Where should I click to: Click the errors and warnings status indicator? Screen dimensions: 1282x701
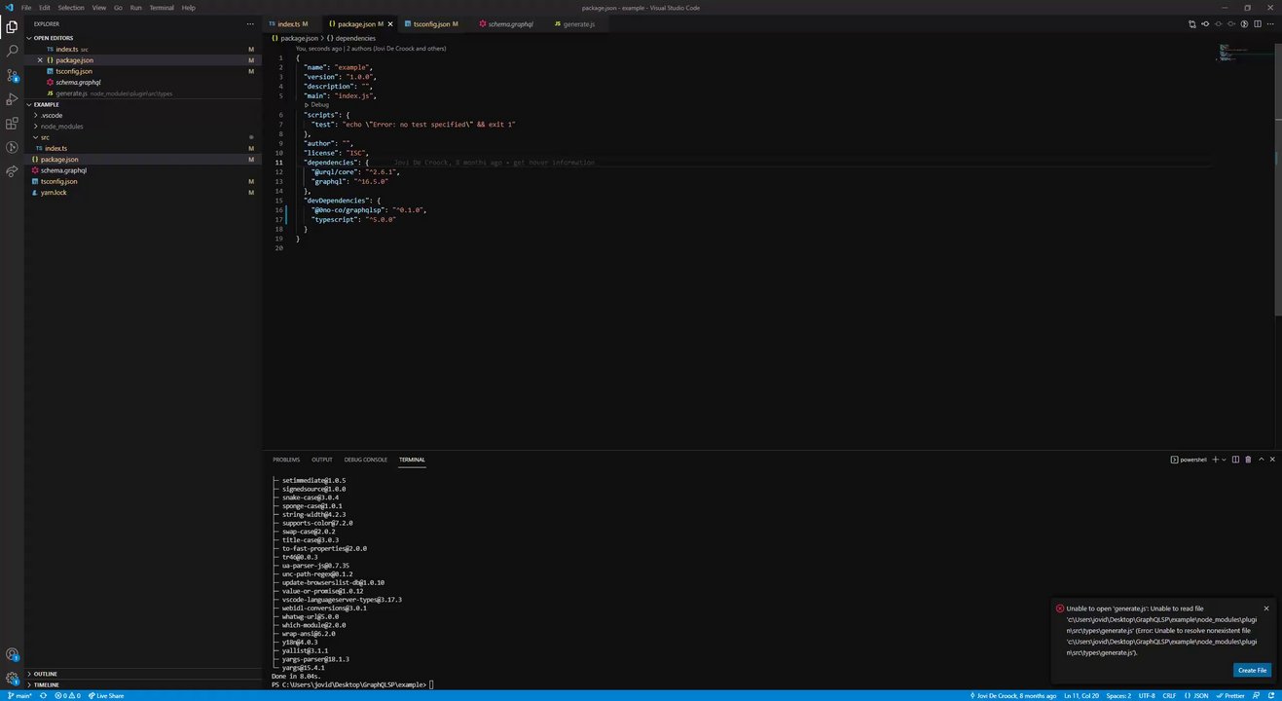pyautogui.click(x=67, y=696)
